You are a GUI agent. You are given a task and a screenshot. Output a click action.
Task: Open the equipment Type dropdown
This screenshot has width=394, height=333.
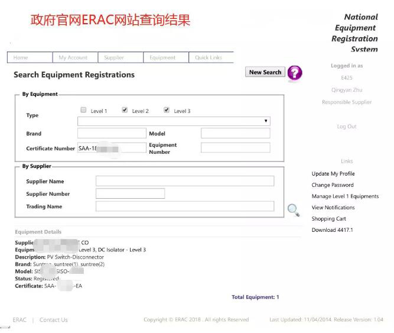click(x=174, y=121)
